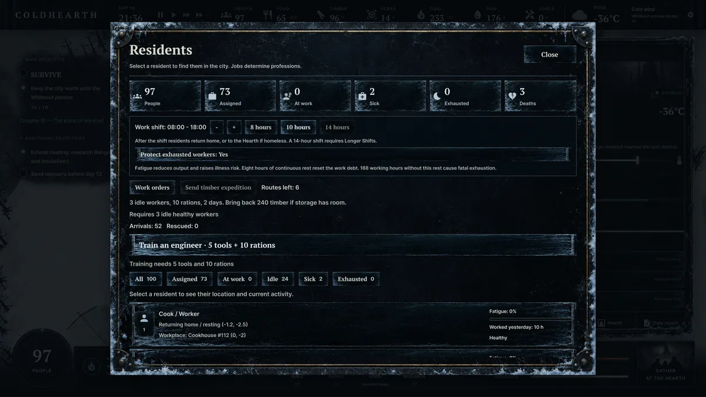Viewport: 706px width, 397px height.
Task: Open settings with the top bar gear icon
Action: tap(690, 15)
